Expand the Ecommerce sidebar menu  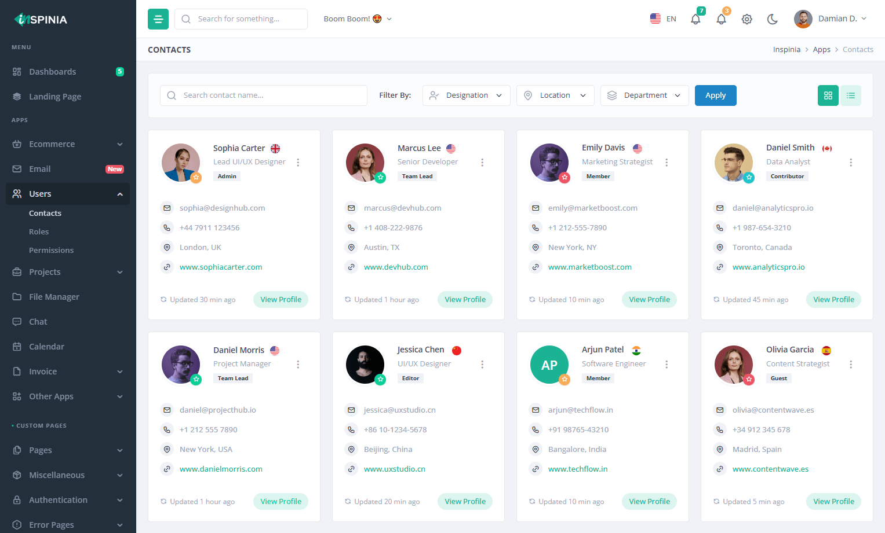tap(68, 144)
